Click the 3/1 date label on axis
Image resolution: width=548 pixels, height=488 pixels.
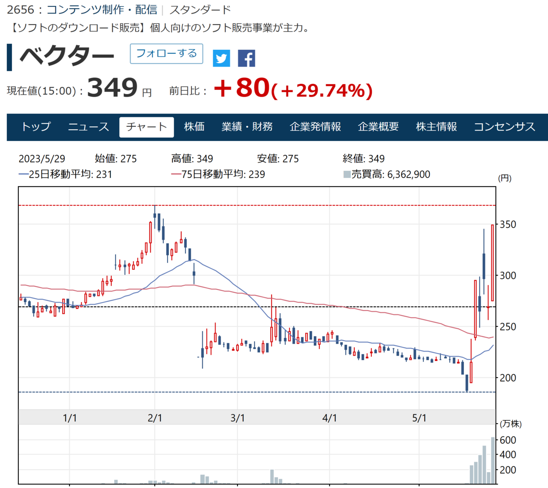coord(238,418)
